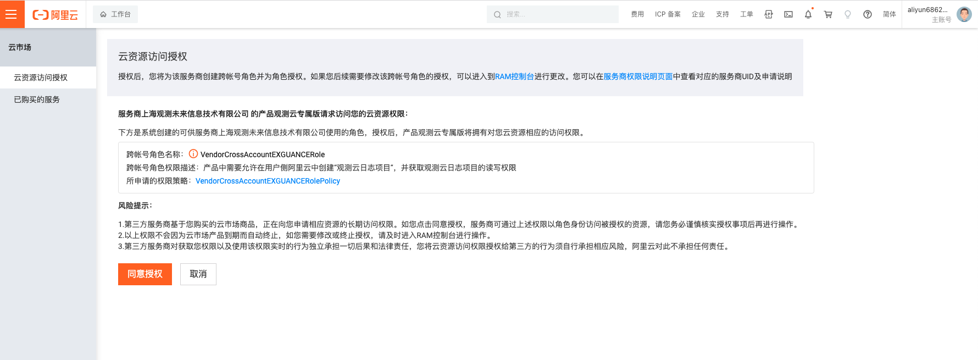The width and height of the screenshot is (978, 360).
Task: Click the lightbulb tips icon
Action: [x=848, y=14]
